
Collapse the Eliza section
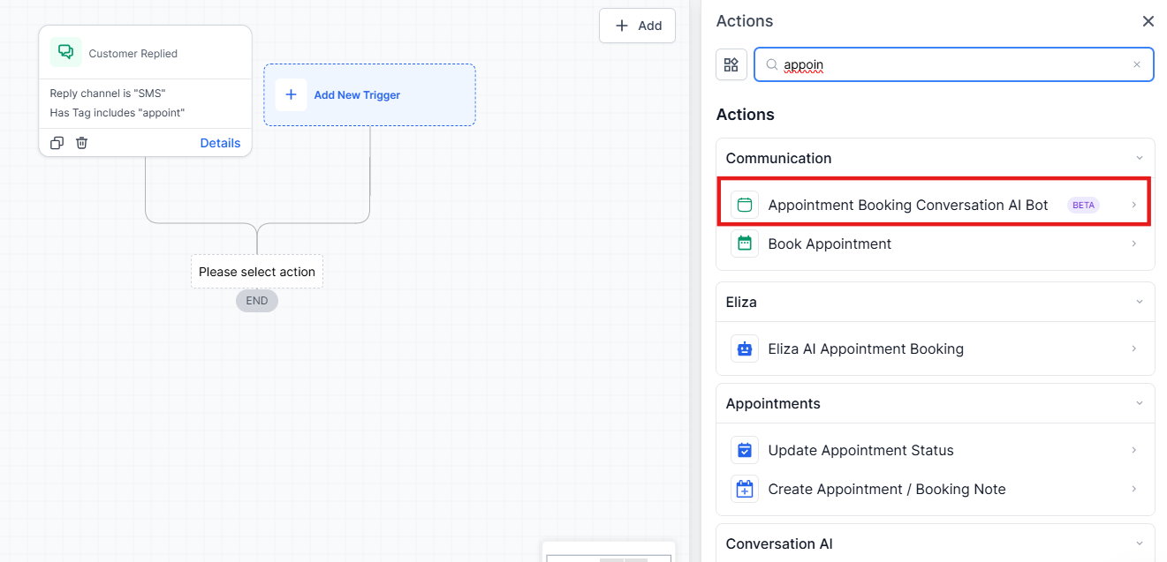click(x=1139, y=302)
